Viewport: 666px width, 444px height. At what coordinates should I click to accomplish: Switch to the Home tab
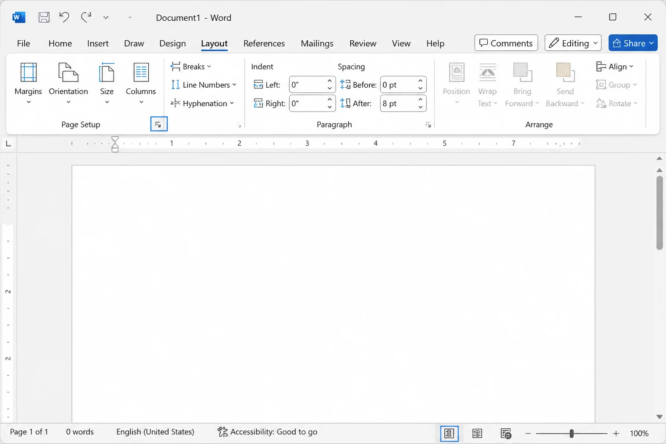[x=60, y=43]
